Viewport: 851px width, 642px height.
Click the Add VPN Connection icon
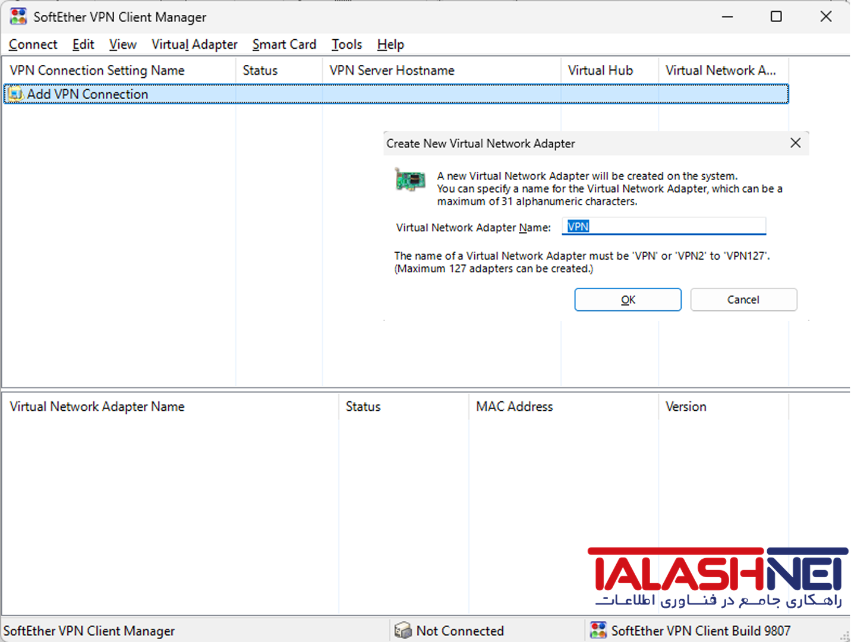coord(15,94)
